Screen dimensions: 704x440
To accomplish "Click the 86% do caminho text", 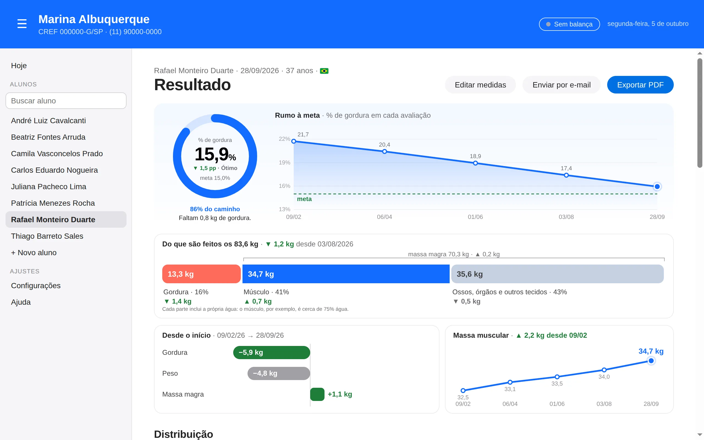I will pos(215,209).
